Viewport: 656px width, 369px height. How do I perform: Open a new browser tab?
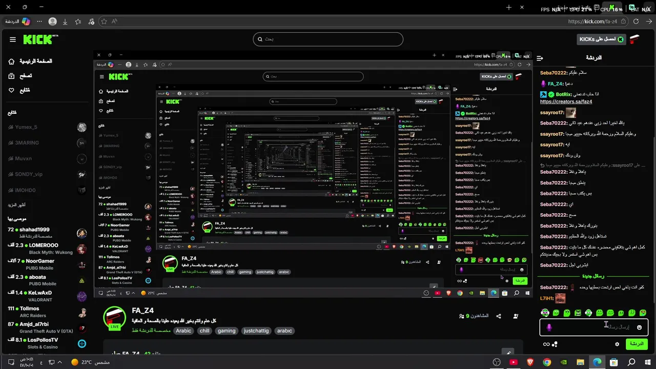(509, 7)
